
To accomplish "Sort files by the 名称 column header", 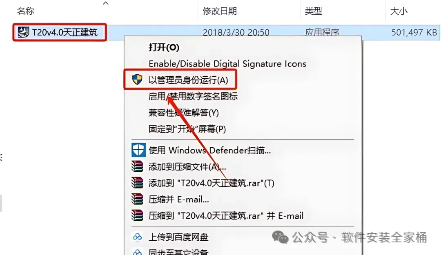I will coord(26,11).
